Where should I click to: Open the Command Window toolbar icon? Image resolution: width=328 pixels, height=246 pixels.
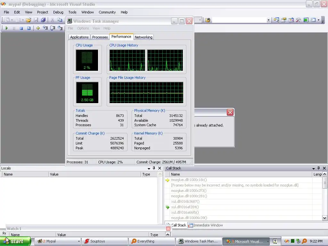point(313,20)
